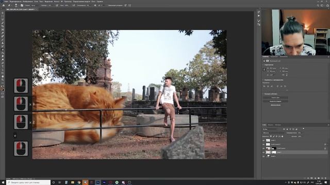Enable airbrush build-up icon
The width and height of the screenshot is (330, 185).
[74, 5]
